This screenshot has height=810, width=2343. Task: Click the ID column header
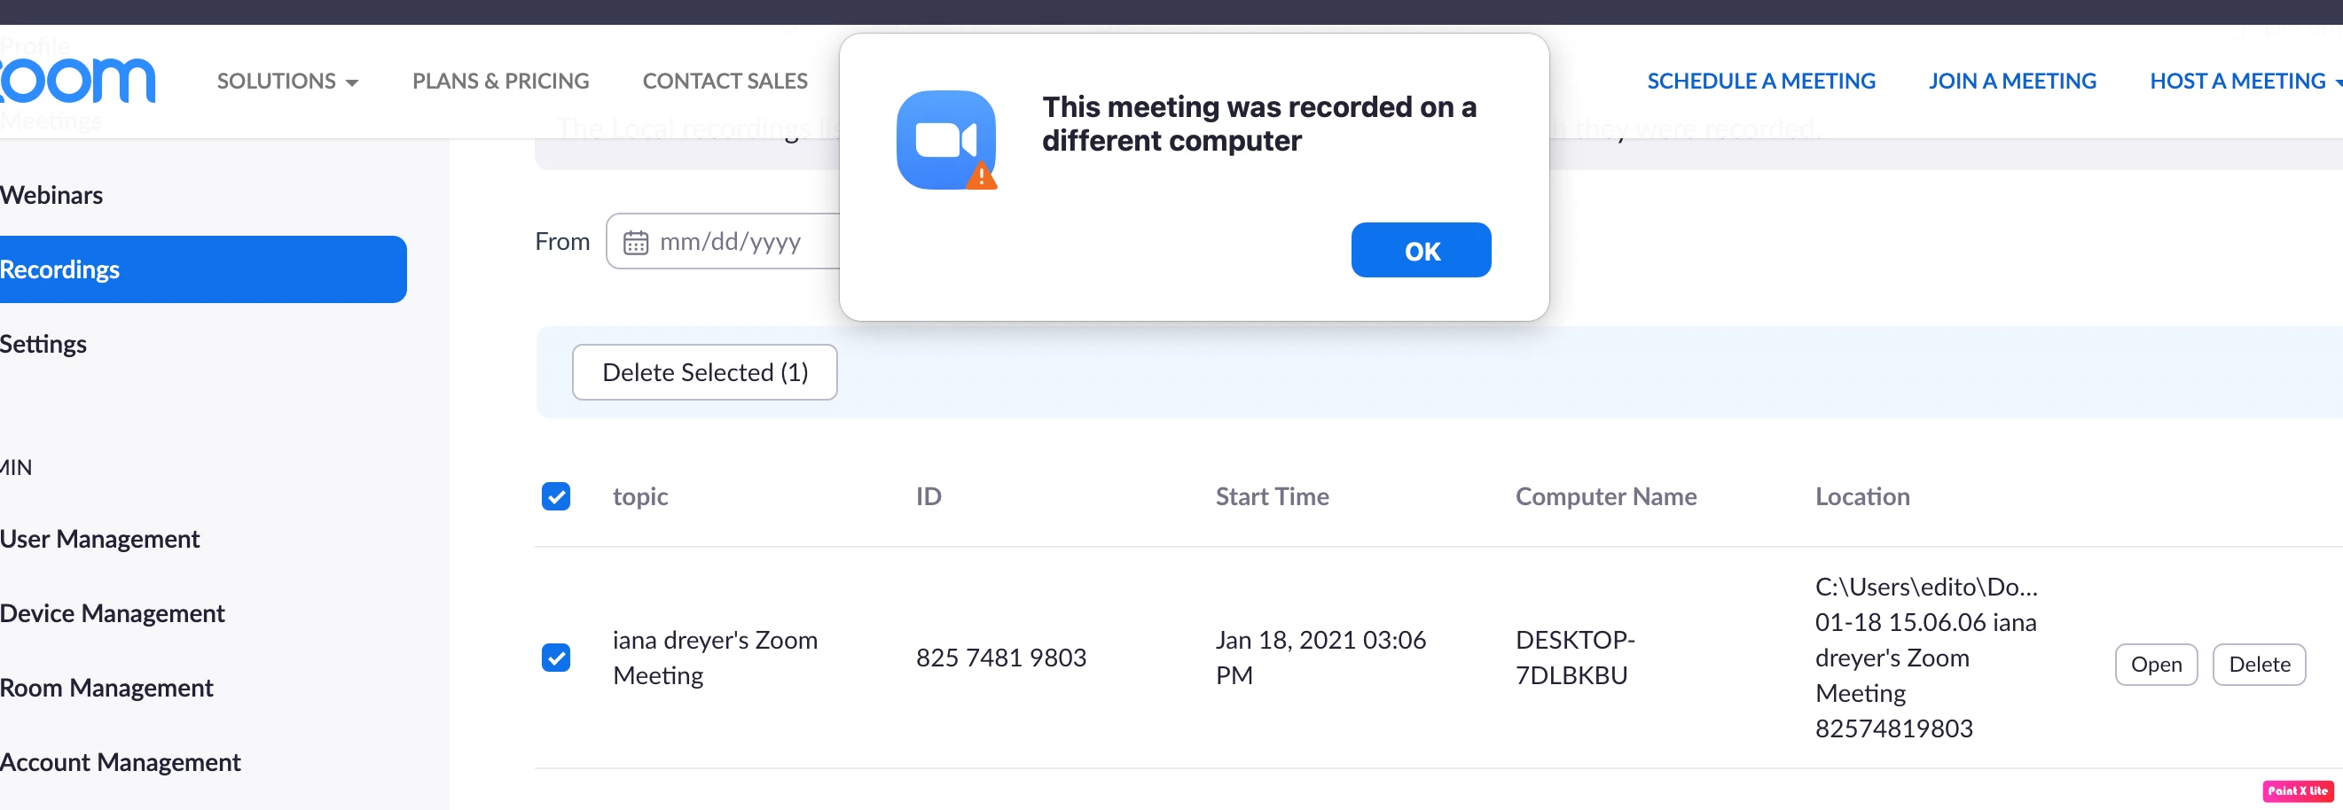point(929,496)
